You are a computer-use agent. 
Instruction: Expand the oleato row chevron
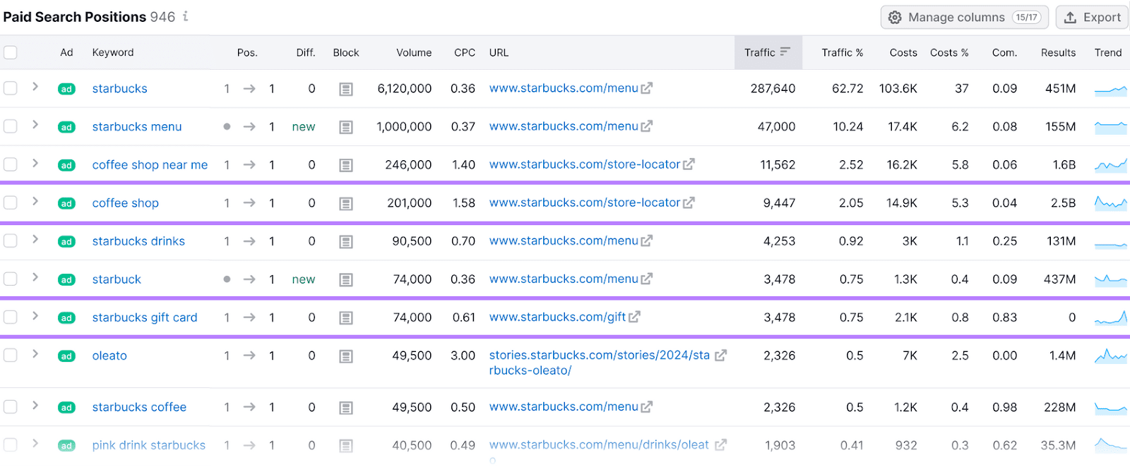click(x=35, y=354)
